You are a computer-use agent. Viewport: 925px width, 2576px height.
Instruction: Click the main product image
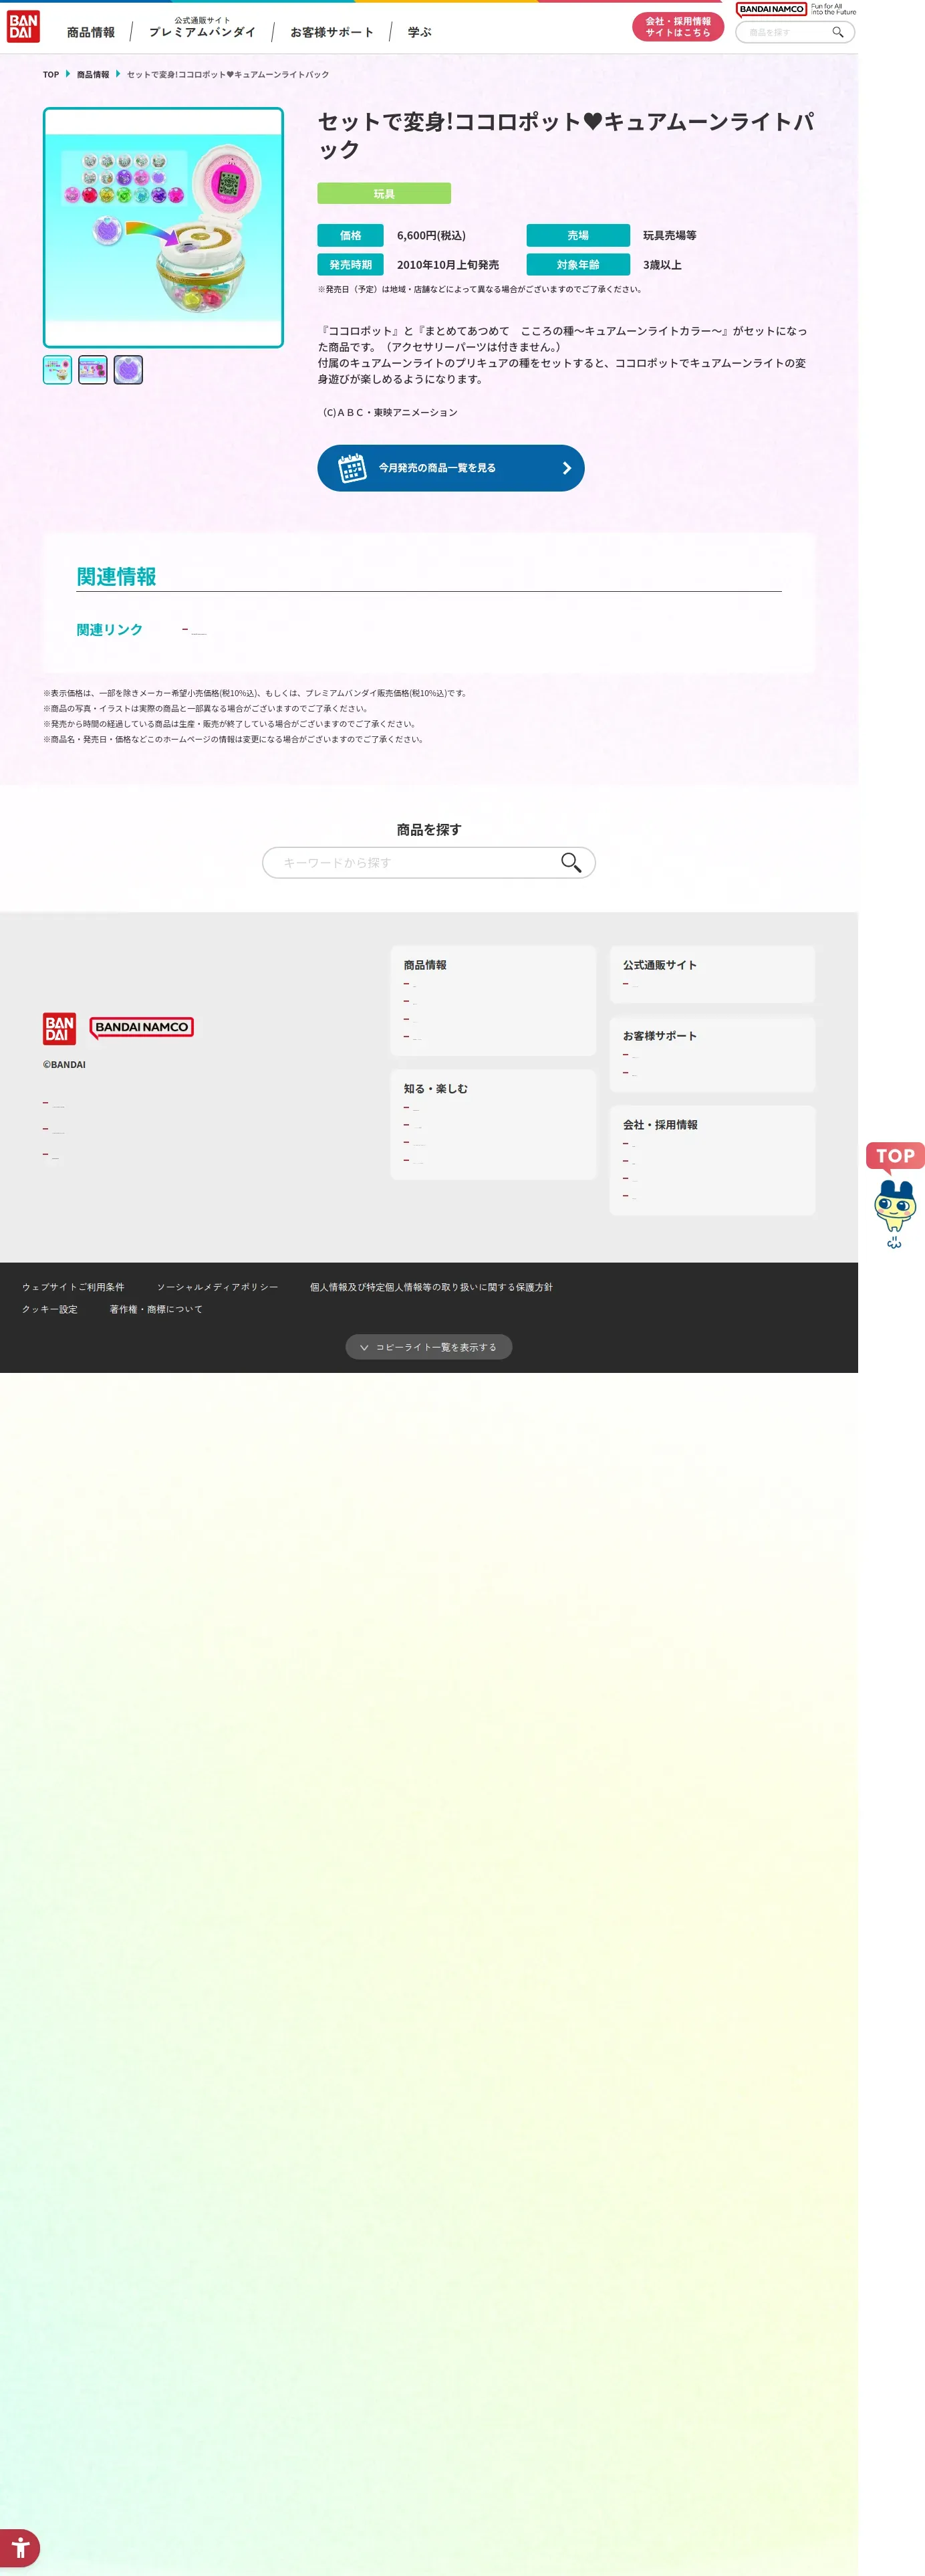coord(163,228)
